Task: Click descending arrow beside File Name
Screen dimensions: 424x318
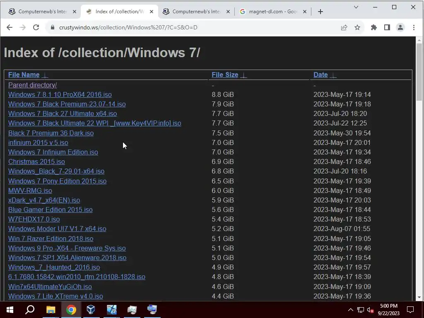Action: point(45,75)
